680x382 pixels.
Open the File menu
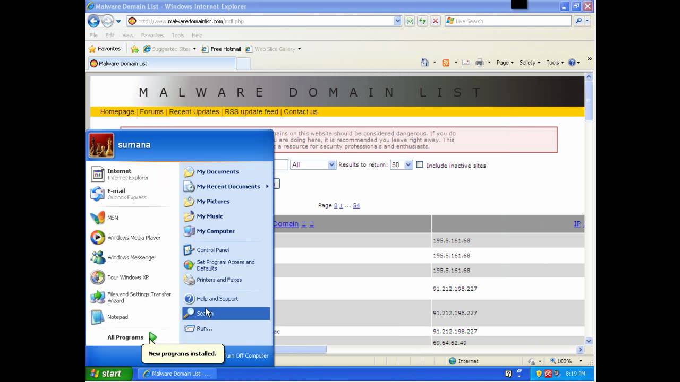pos(93,35)
